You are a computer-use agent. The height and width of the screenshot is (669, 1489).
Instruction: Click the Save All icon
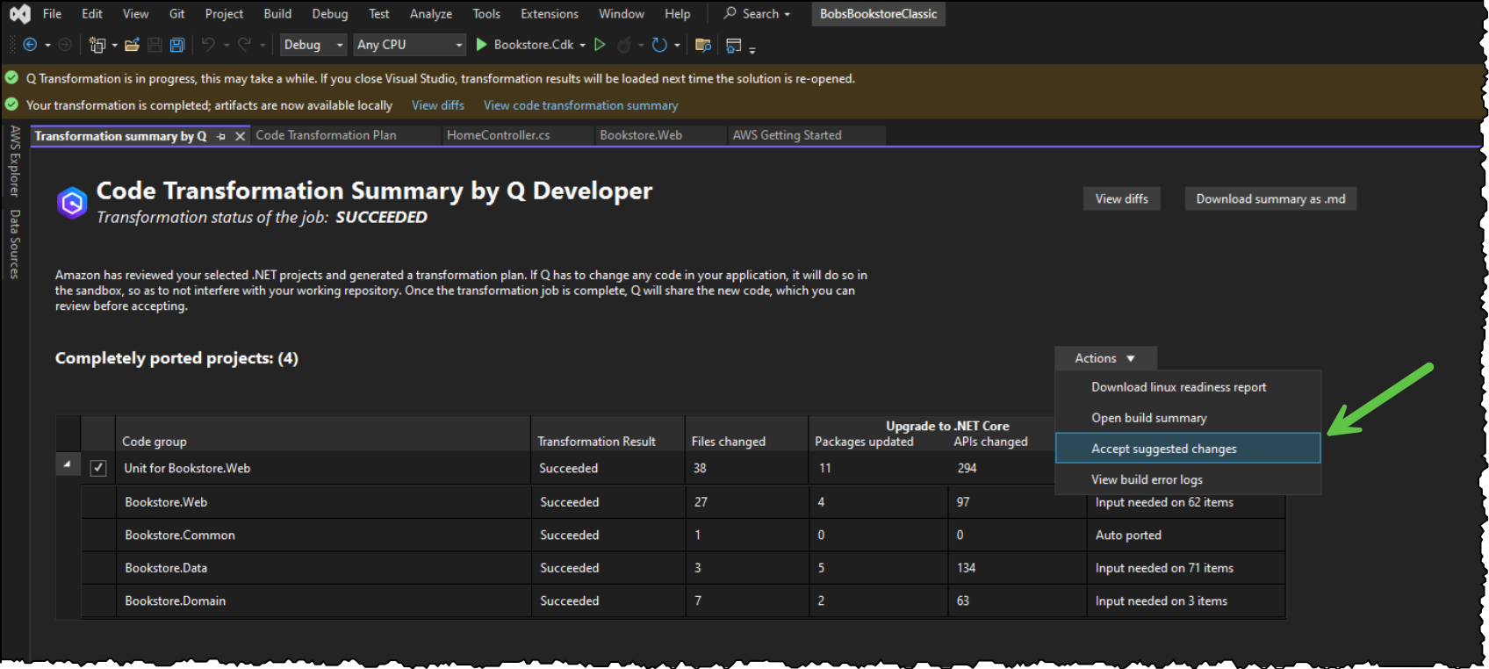[176, 45]
